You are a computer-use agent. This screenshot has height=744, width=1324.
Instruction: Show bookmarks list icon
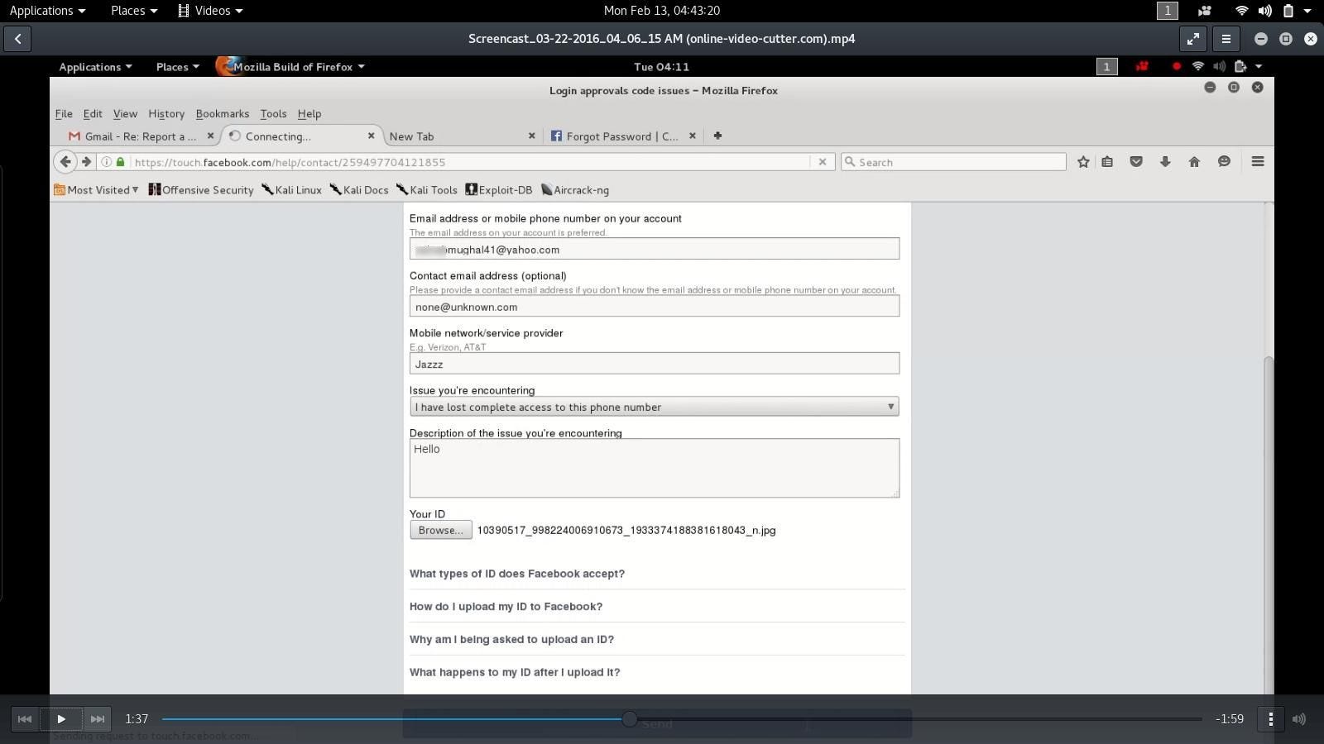click(x=1107, y=162)
